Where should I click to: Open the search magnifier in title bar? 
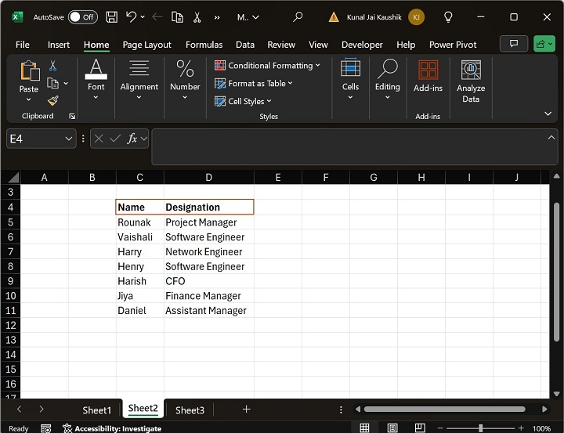298,16
